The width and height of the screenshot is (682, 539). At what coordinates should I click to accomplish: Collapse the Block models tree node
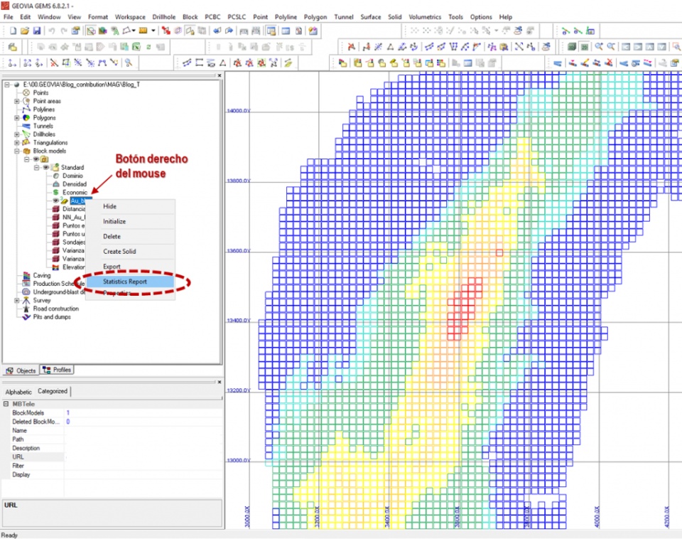[17, 151]
